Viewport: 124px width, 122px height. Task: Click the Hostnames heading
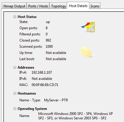(27, 93)
